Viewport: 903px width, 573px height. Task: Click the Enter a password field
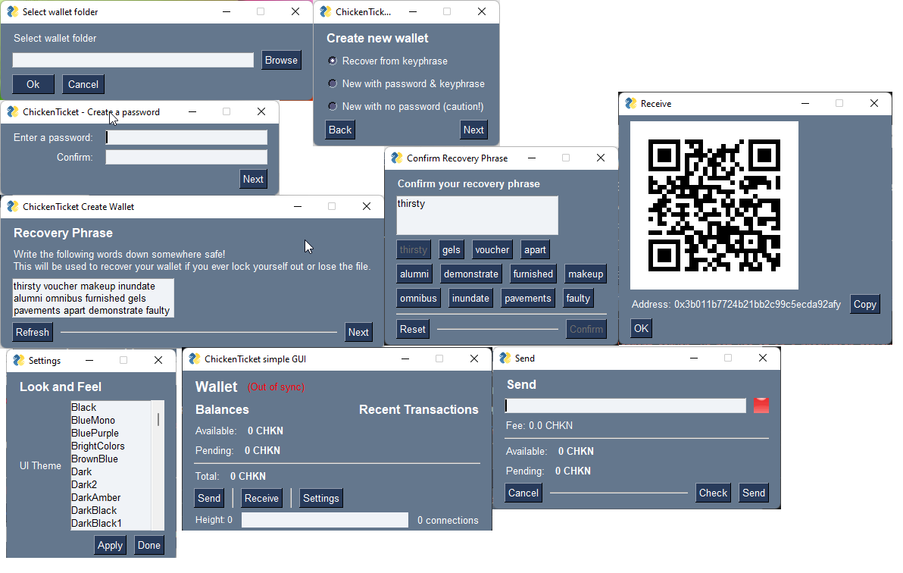[x=186, y=137]
